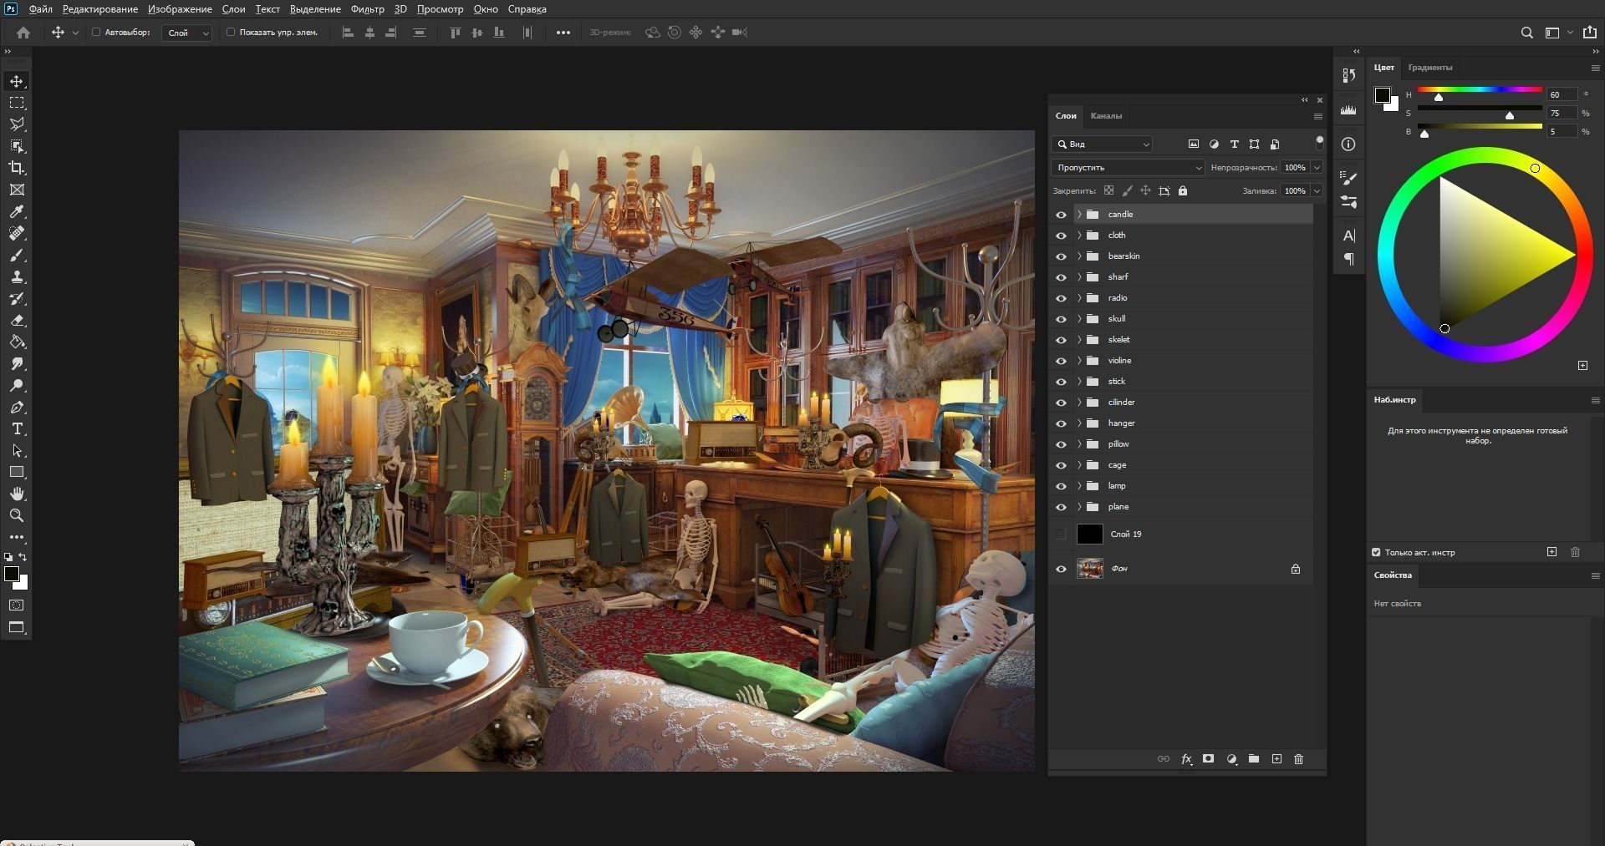Select the Rectangular Marquee tool

coord(17,103)
